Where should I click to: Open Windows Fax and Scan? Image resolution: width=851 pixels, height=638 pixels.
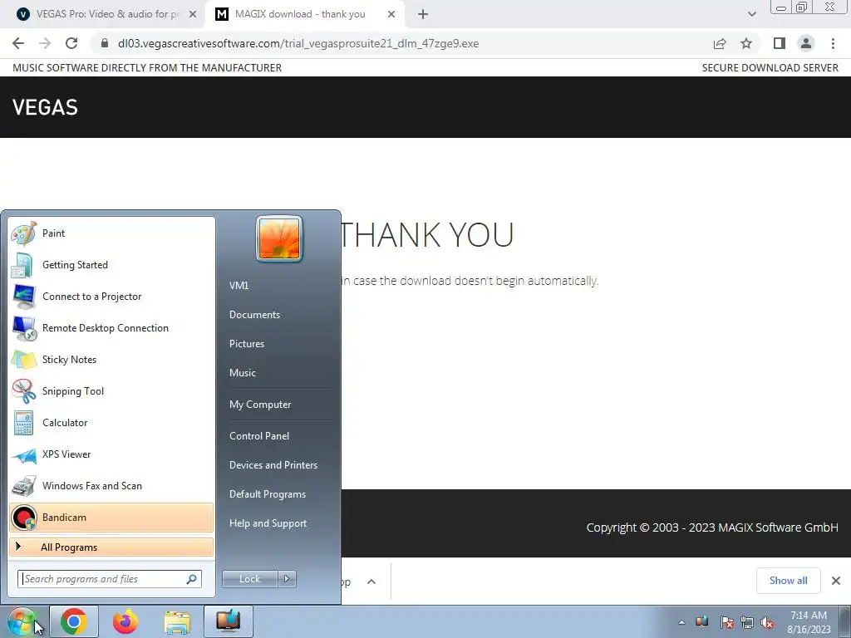tap(111, 485)
